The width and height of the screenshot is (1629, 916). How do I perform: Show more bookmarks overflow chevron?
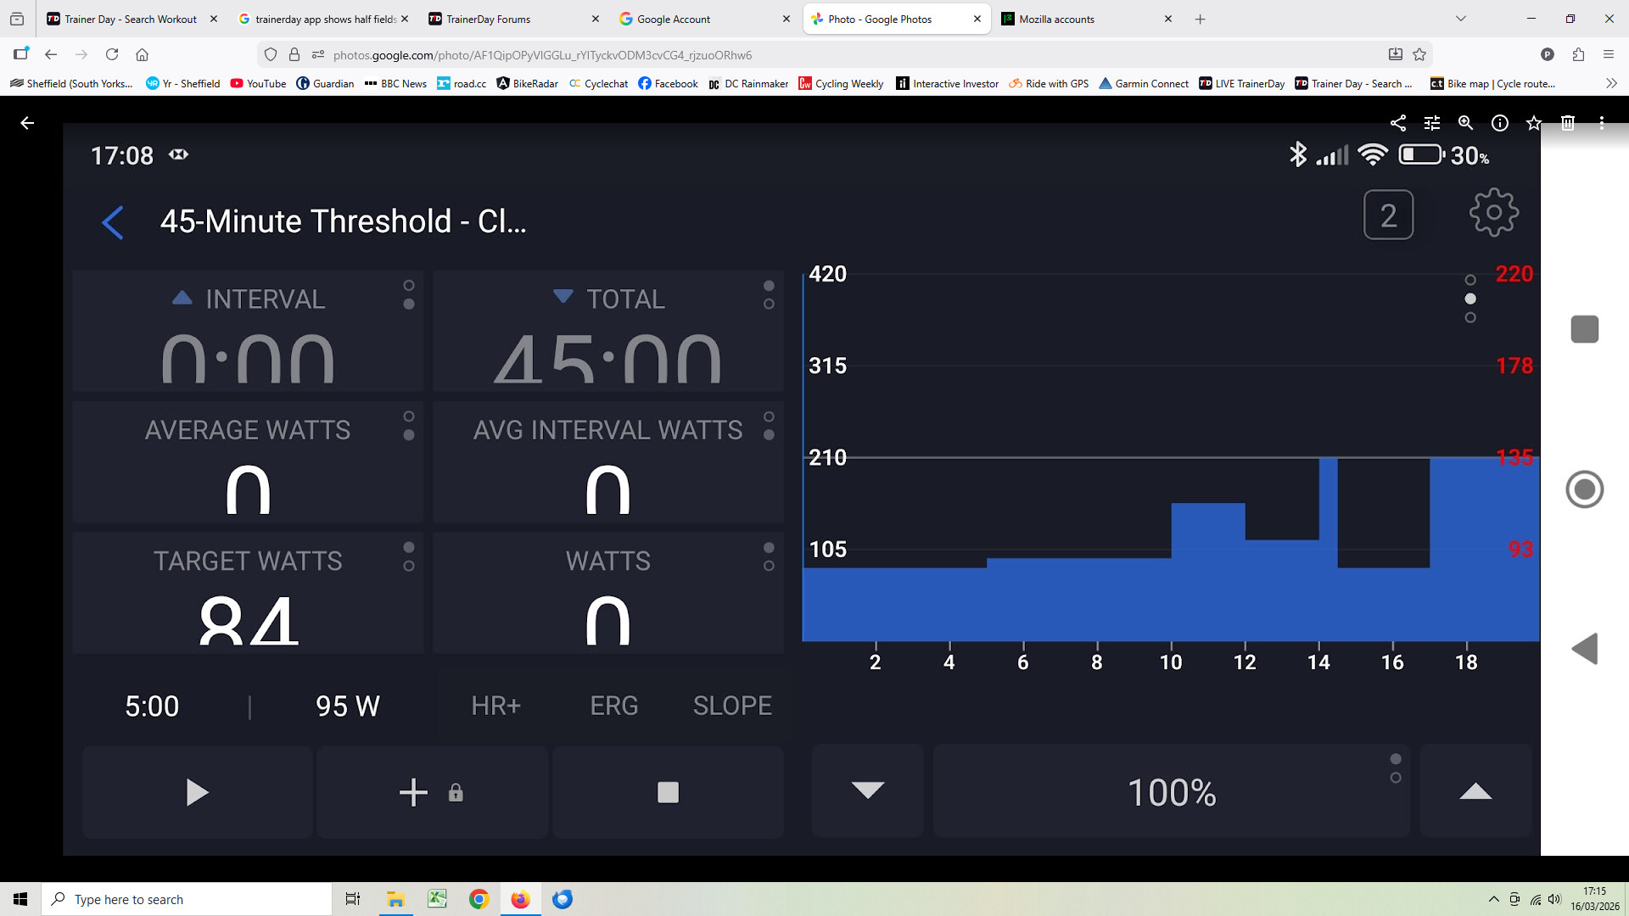click(x=1611, y=83)
